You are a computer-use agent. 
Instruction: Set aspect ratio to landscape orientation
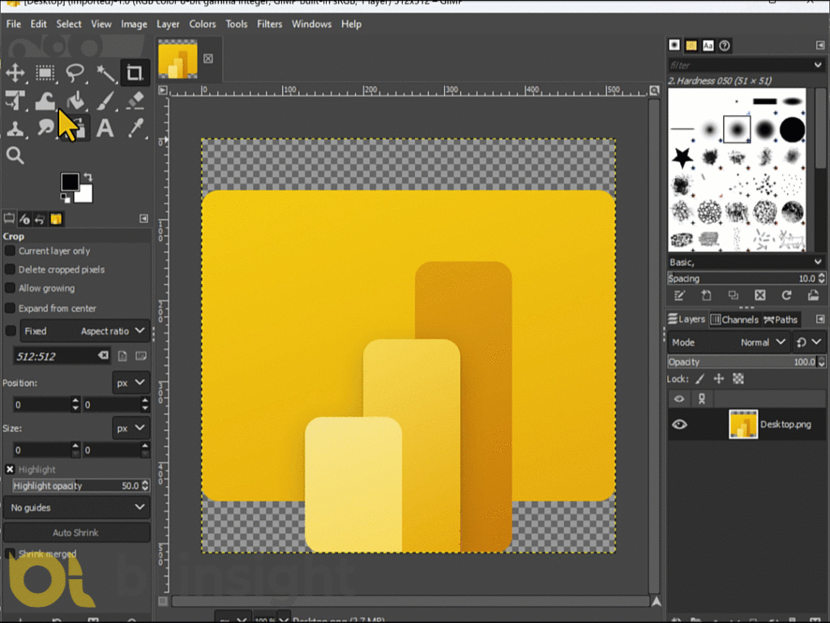pos(141,356)
